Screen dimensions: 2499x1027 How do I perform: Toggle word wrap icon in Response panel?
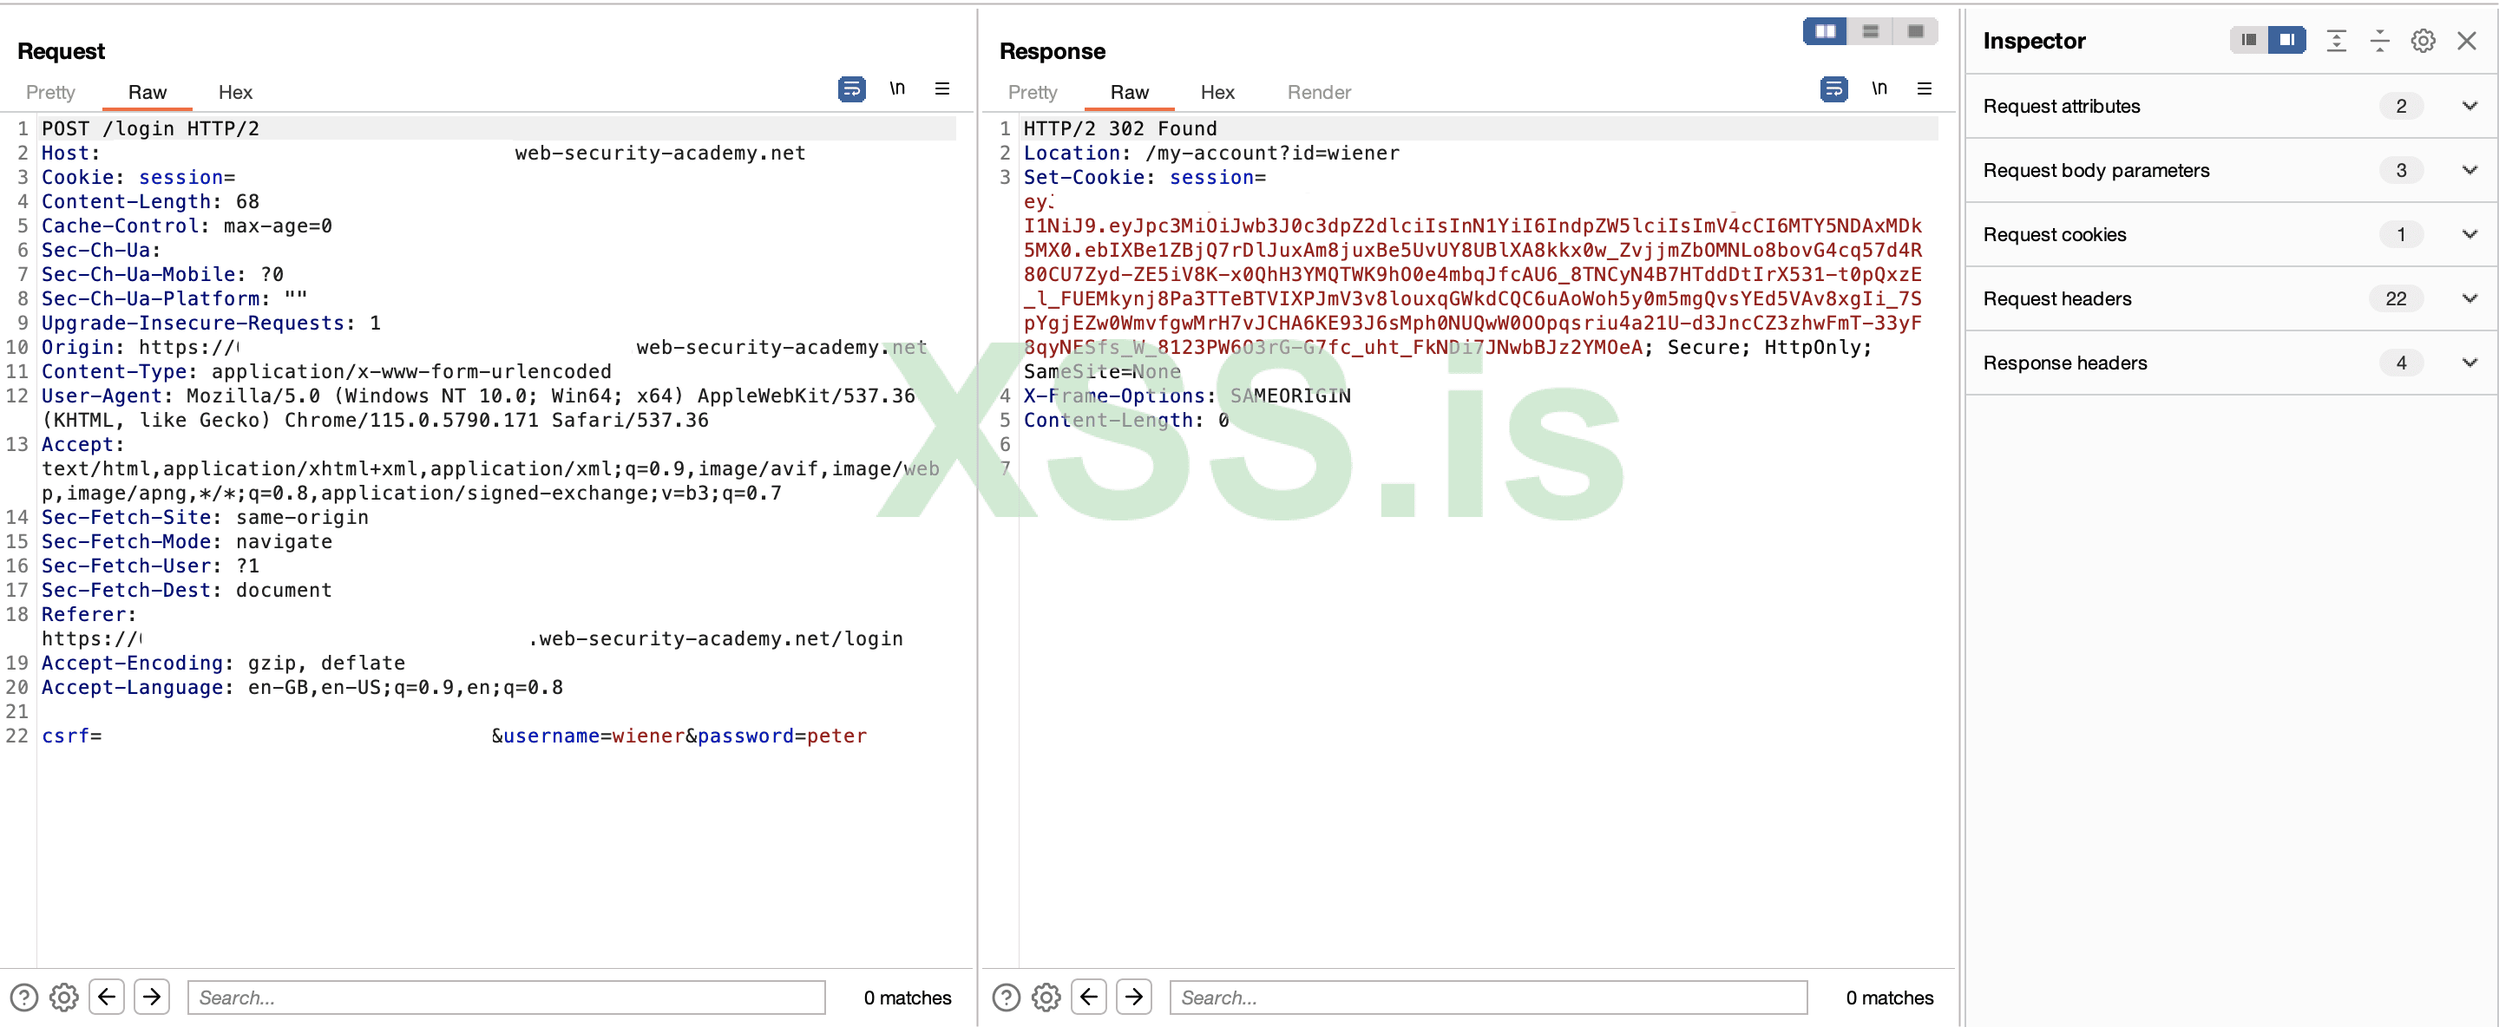(1833, 89)
